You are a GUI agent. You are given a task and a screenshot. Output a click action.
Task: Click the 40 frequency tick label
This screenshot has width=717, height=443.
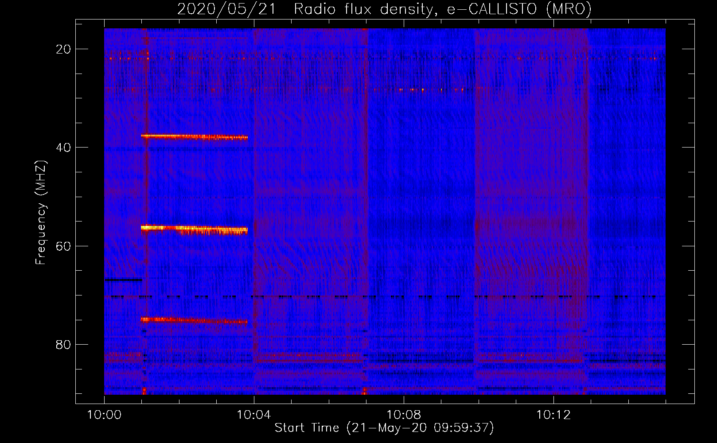(63, 148)
